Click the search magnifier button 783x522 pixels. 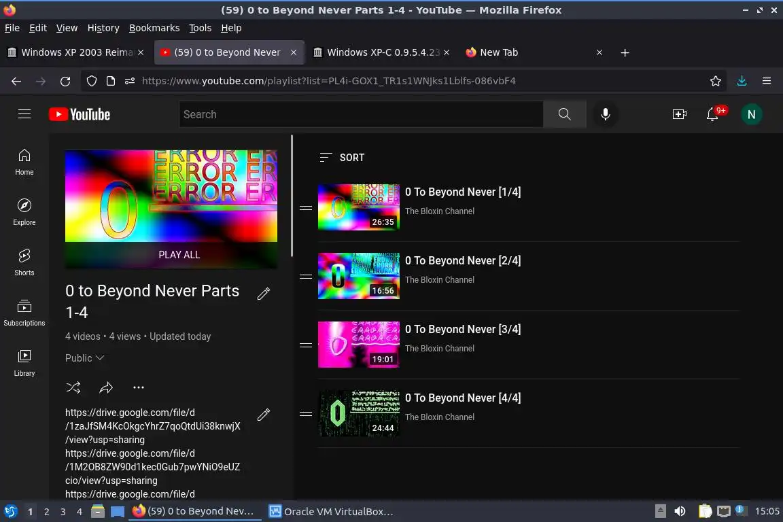[x=564, y=114]
